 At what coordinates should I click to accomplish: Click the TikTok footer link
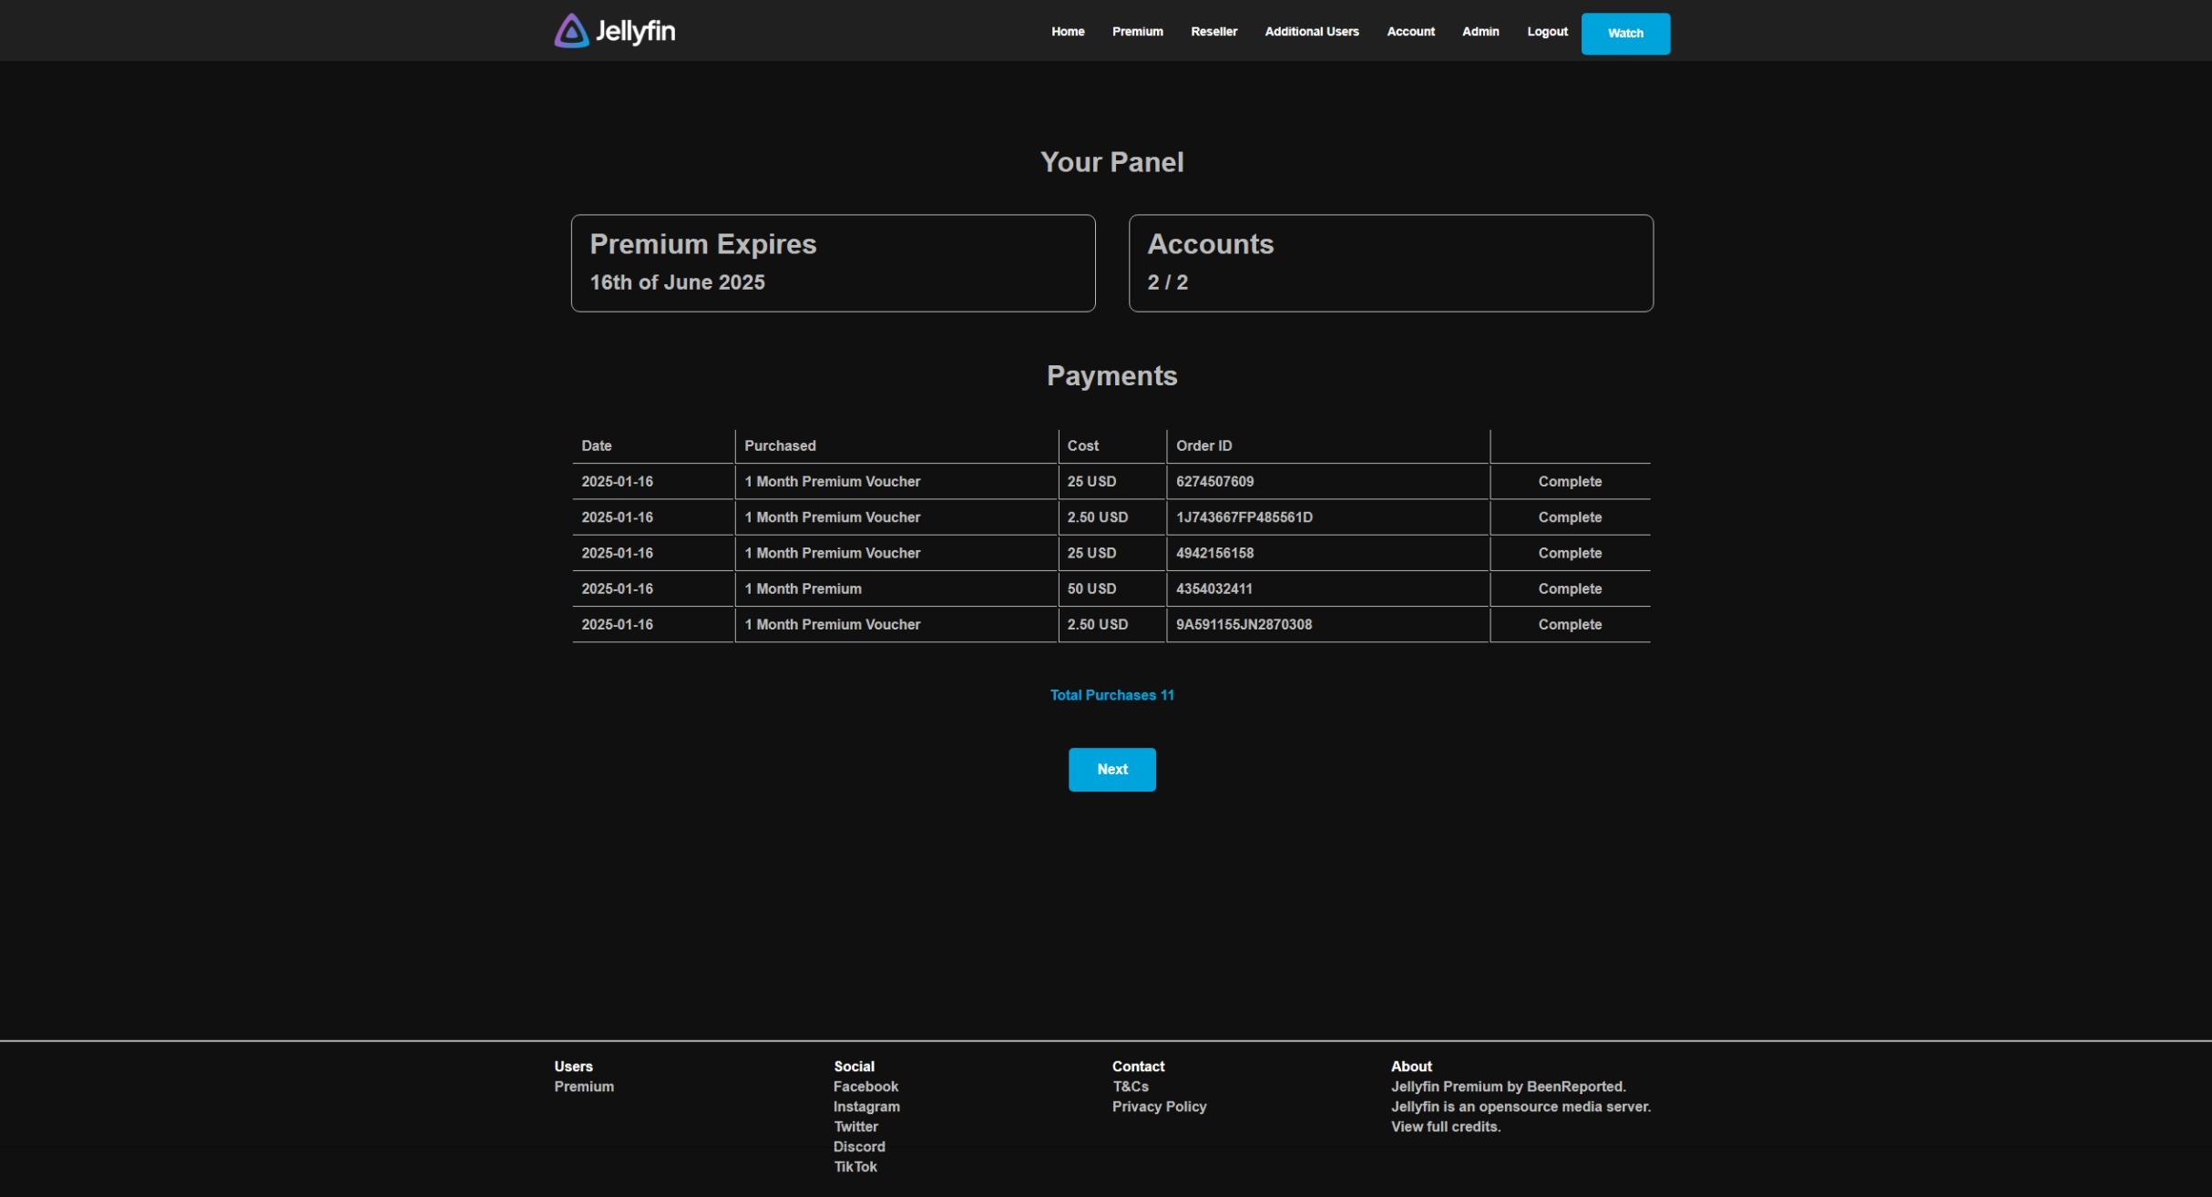[x=855, y=1167]
